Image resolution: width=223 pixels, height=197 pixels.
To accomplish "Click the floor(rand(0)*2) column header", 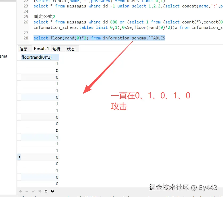I will pyautogui.click(x=40, y=57).
